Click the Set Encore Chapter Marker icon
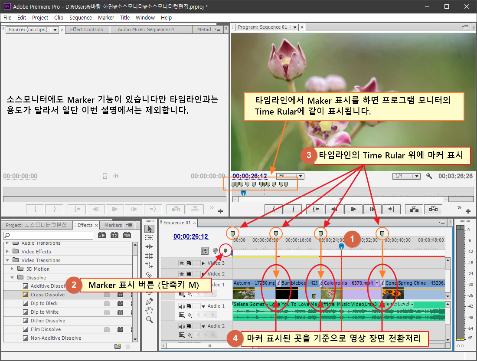 [x=215, y=250]
